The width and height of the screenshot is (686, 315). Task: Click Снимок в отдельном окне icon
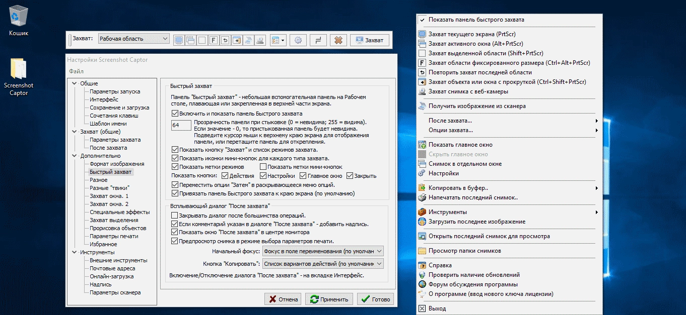(x=422, y=164)
